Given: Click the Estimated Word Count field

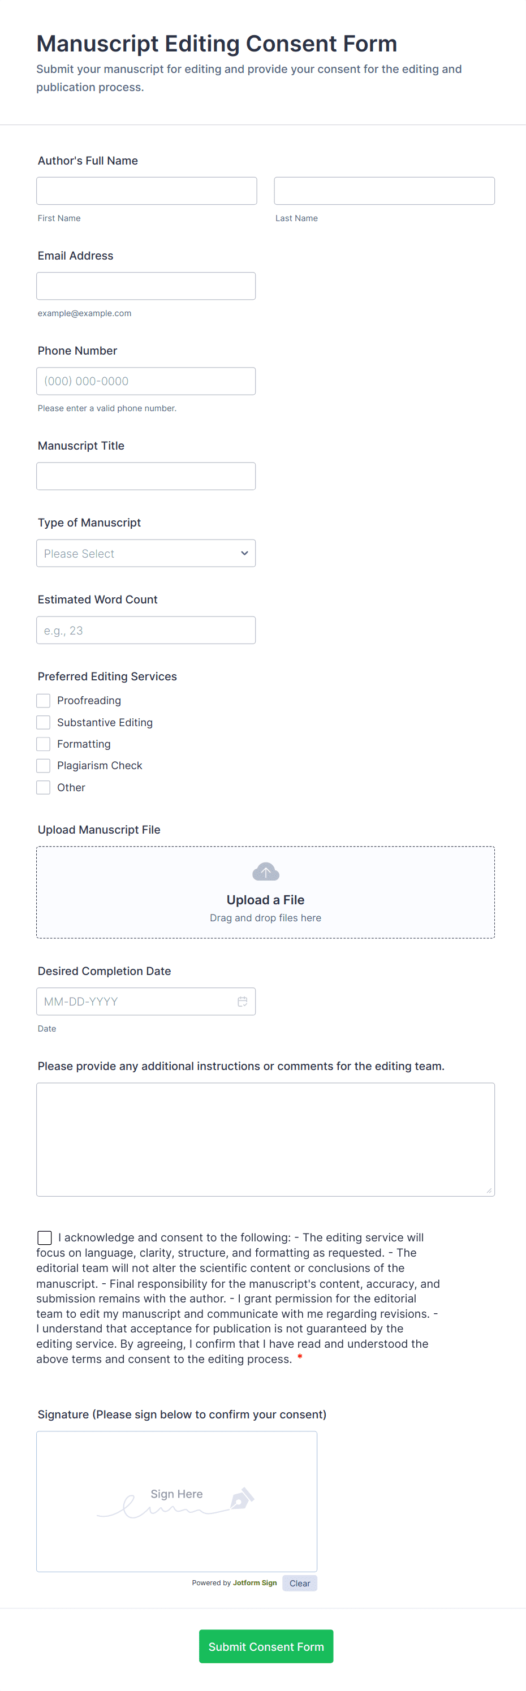Looking at the screenshot, I should pos(146,630).
